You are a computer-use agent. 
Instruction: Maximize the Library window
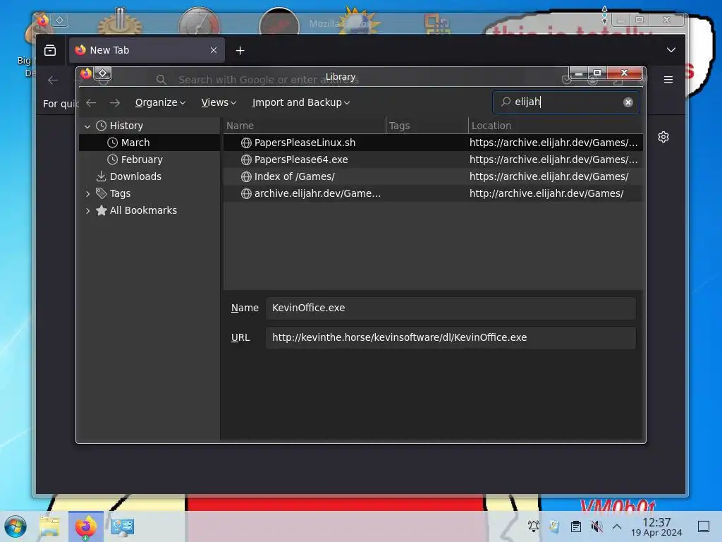click(x=597, y=73)
